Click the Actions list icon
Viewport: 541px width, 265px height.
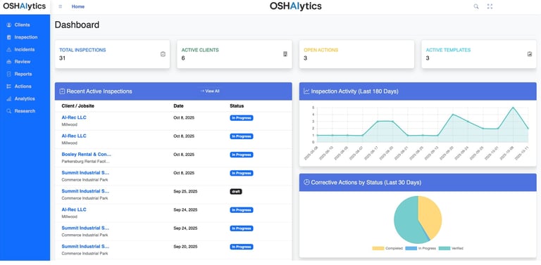[9, 86]
